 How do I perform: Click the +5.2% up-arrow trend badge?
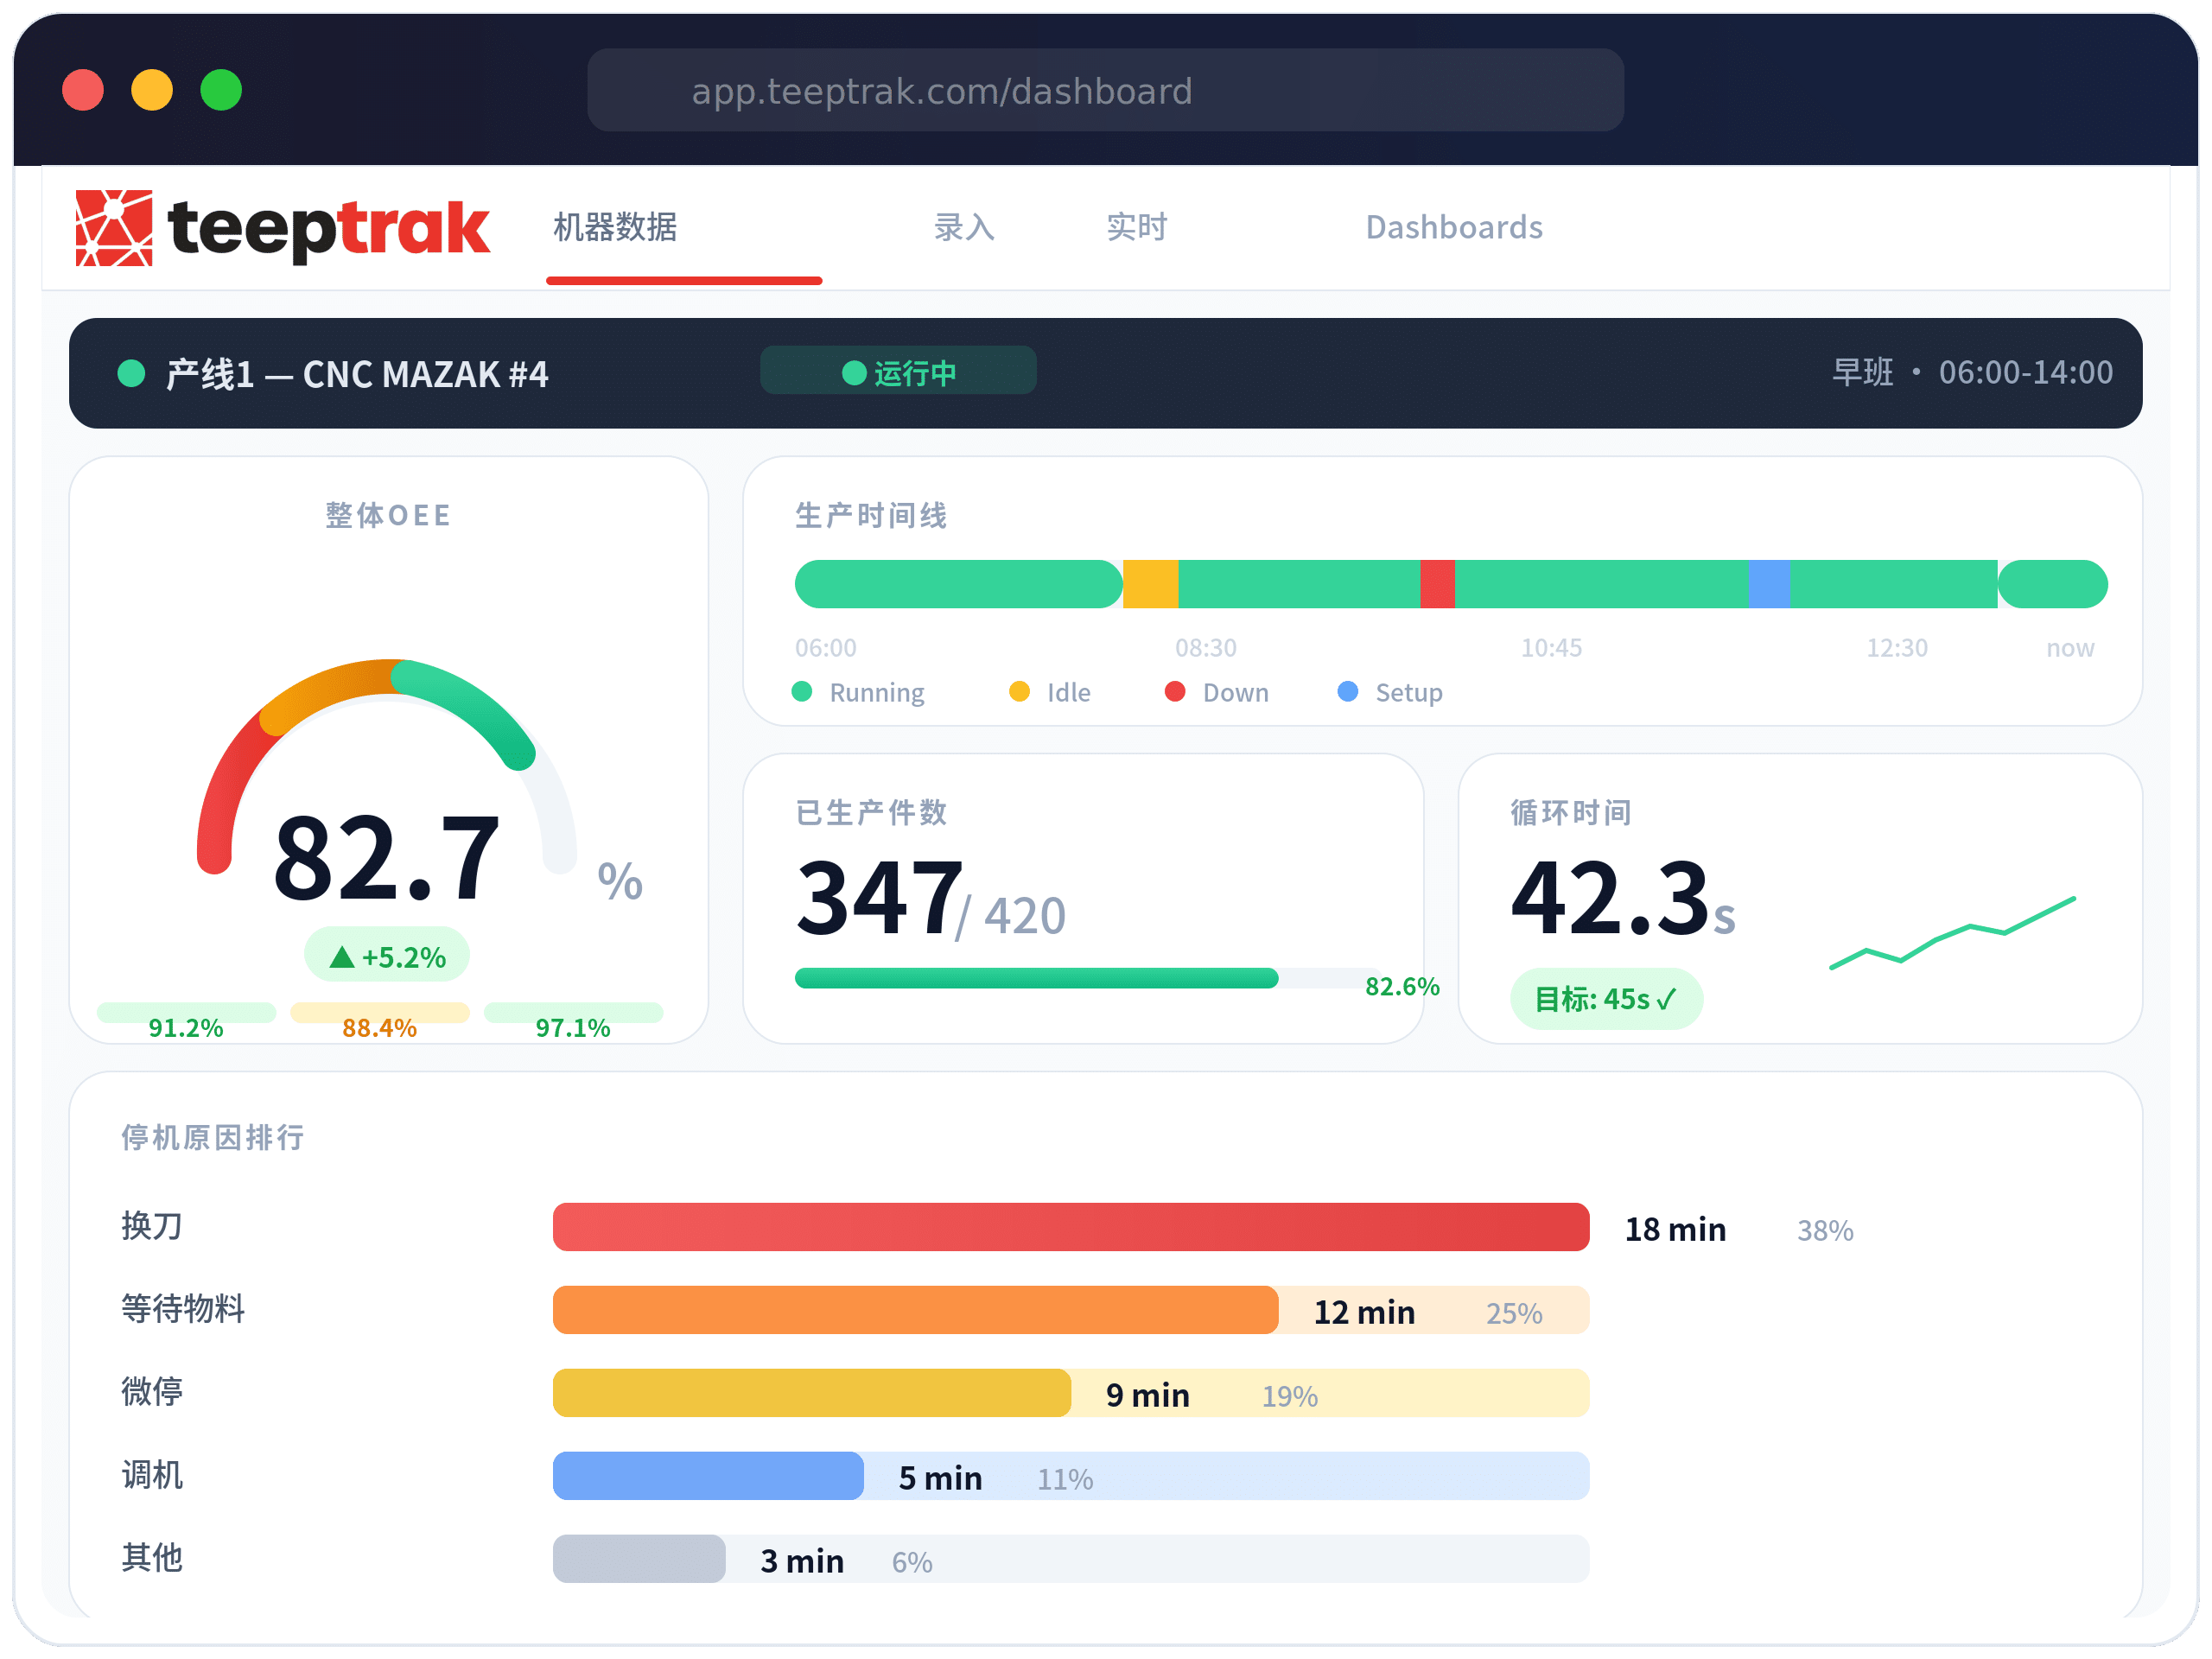[x=387, y=956]
